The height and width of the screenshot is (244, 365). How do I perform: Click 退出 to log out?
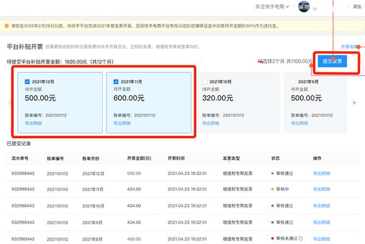point(356,7)
